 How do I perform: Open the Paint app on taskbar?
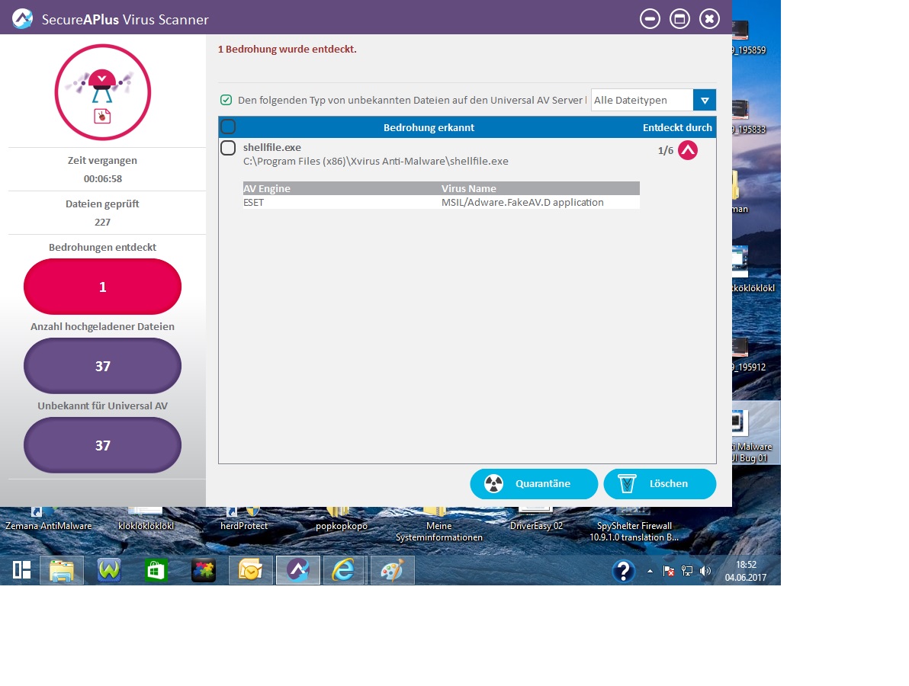coord(392,570)
